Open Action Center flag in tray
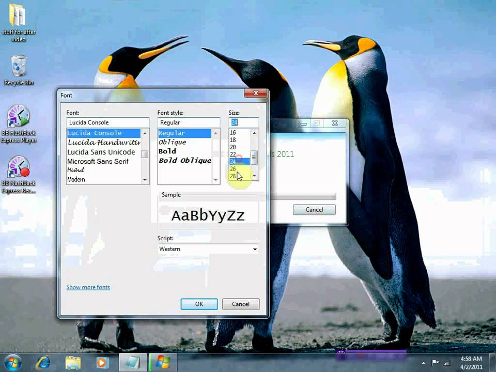Viewport: 496px width, 372px height. (435, 363)
